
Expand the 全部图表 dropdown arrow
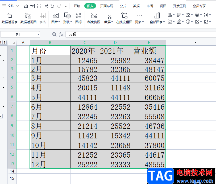click(x=164, y=22)
